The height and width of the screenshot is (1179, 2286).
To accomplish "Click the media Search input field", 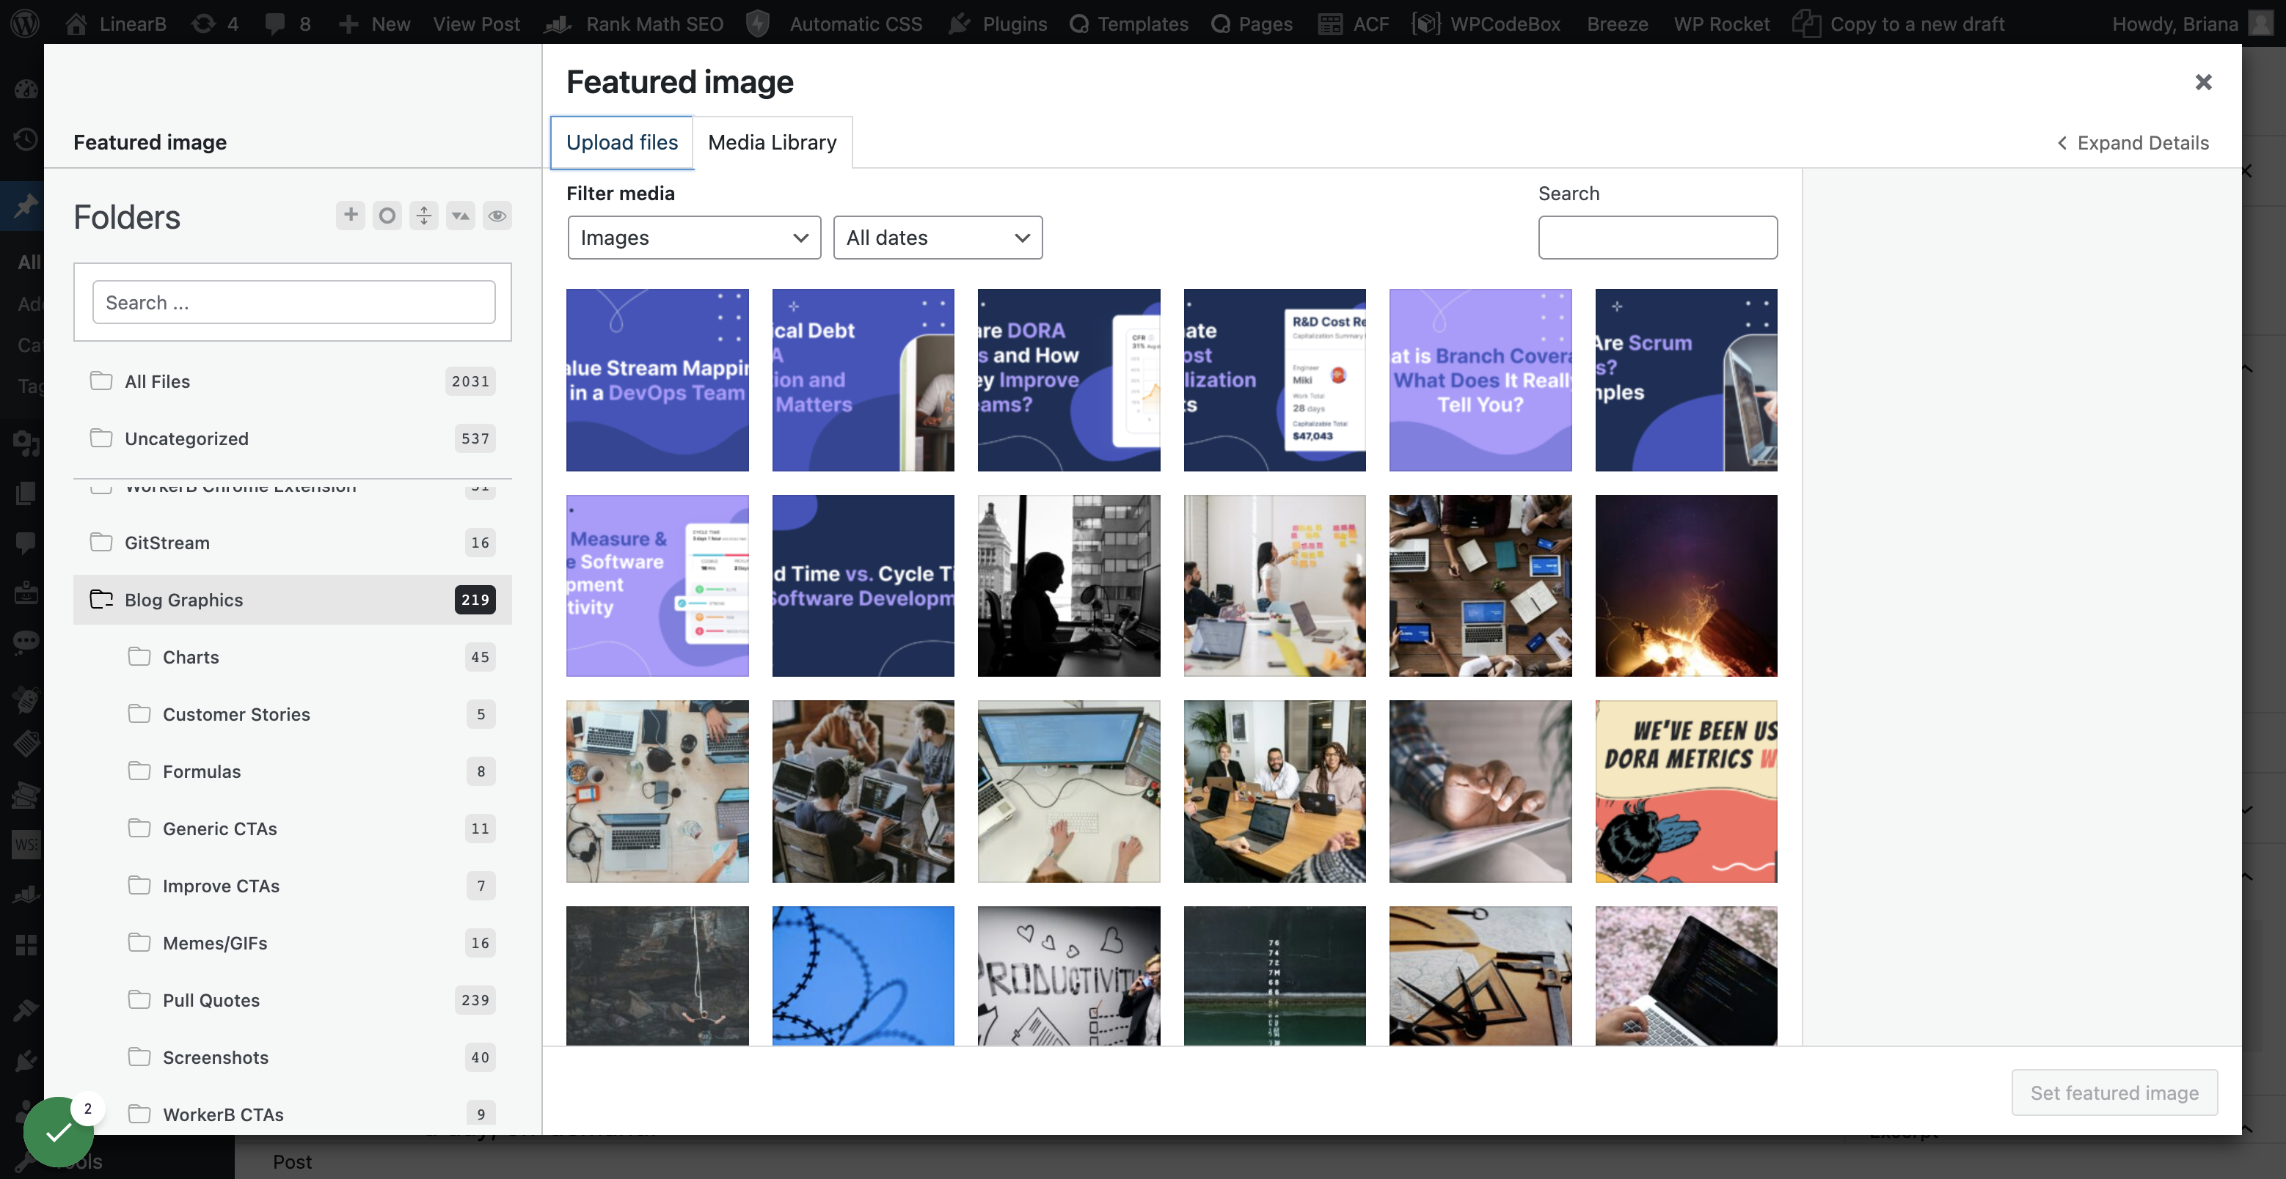I will pyautogui.click(x=1658, y=238).
